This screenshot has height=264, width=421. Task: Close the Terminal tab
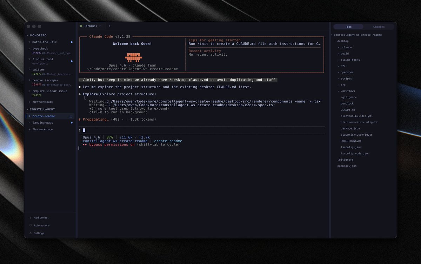pos(100,26)
